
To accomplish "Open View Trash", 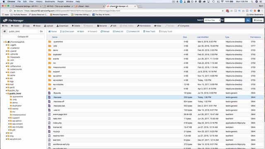I will (x=149, y=31).
